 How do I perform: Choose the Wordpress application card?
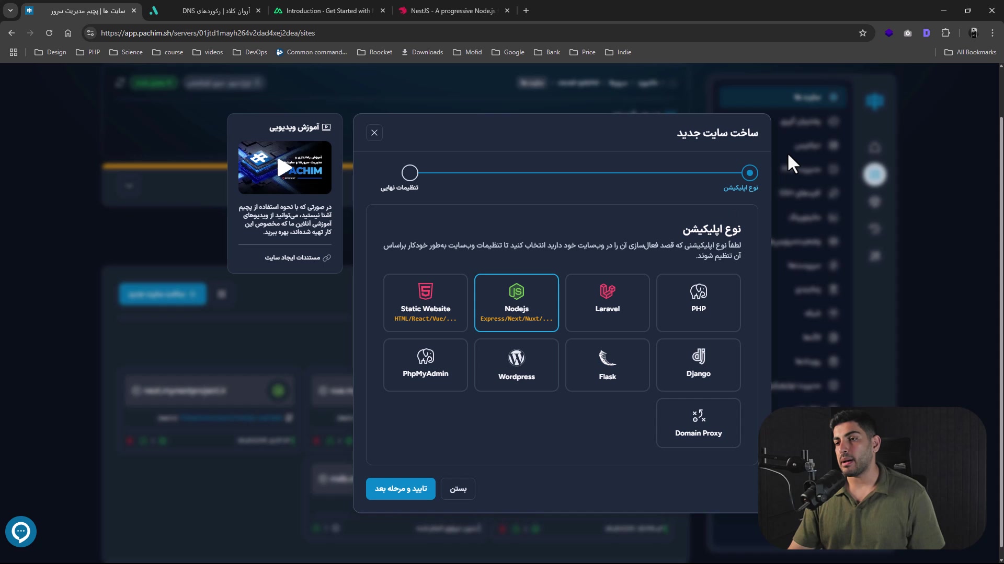tap(516, 365)
